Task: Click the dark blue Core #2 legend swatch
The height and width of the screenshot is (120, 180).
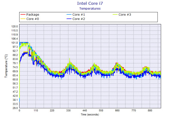Action: tap(69, 19)
